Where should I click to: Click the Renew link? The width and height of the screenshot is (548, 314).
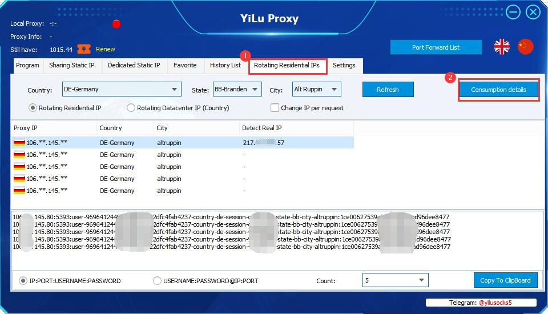(x=105, y=49)
